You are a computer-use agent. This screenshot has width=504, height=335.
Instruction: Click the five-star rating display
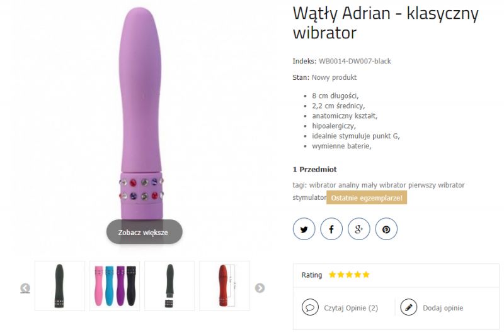tap(349, 275)
